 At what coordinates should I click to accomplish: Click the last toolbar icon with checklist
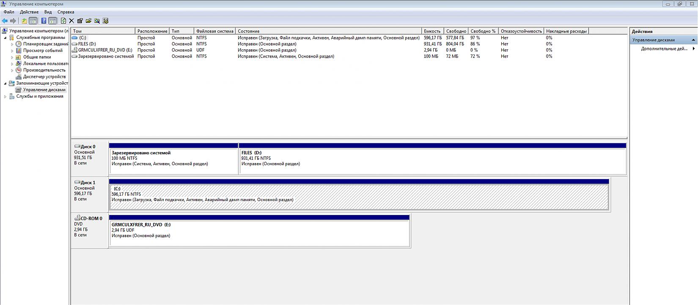(105, 21)
